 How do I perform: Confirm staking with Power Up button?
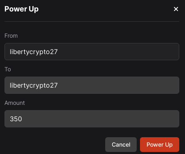(160, 145)
